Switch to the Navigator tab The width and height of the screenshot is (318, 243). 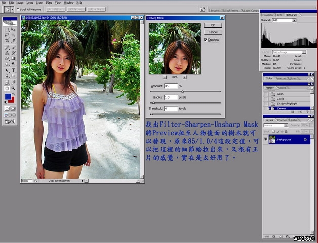(x=268, y=15)
